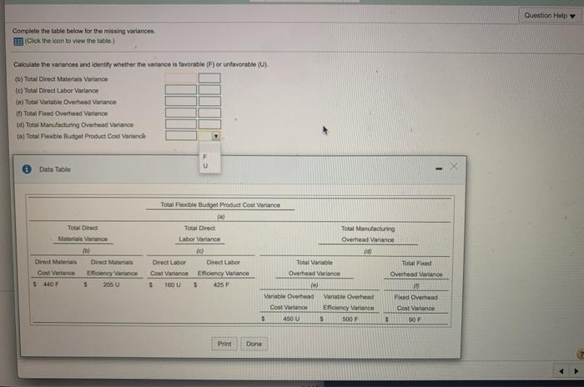Click Total Direct Materials Variance amount field
This screenshot has height=387, width=584.
[181, 78]
